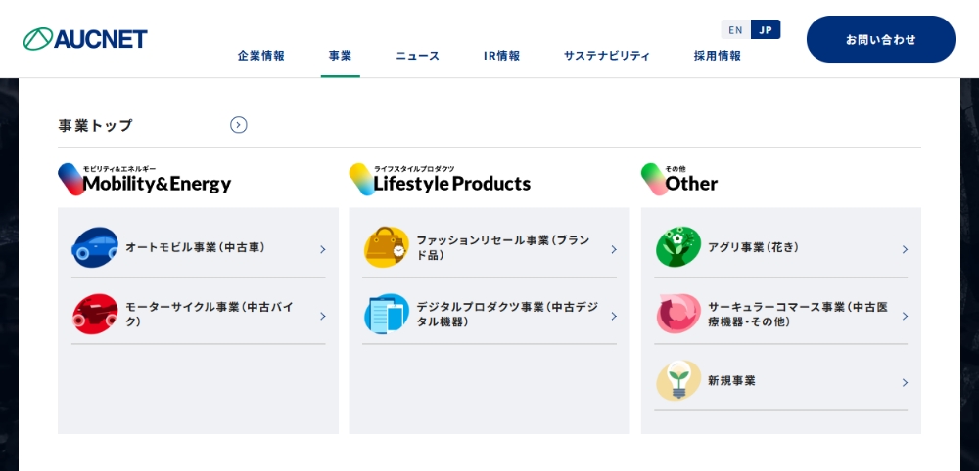Click the arrow next to 新規事業

coord(905,382)
